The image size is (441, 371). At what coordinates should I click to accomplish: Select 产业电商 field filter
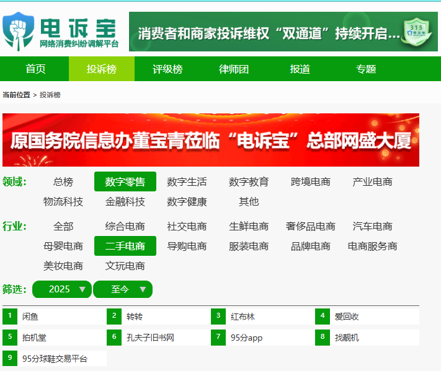click(372, 181)
